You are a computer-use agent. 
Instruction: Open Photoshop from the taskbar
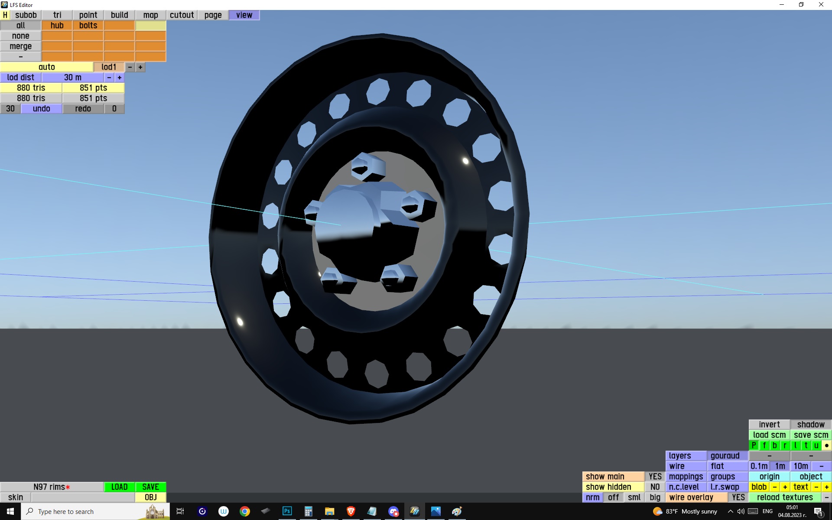(x=287, y=511)
